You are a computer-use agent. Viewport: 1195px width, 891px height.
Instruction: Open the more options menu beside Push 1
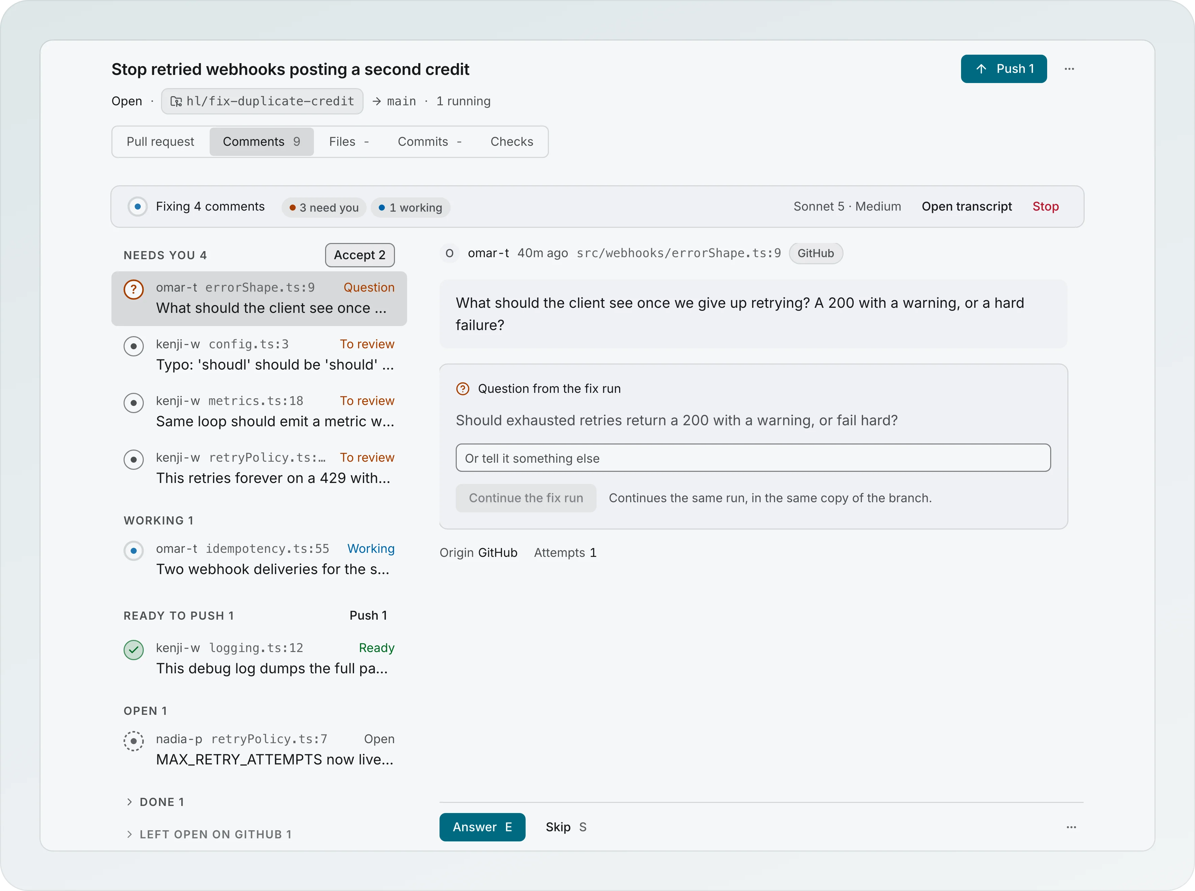coord(1069,69)
